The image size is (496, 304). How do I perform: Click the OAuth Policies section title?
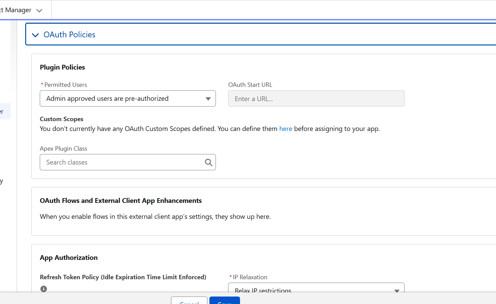pos(69,35)
